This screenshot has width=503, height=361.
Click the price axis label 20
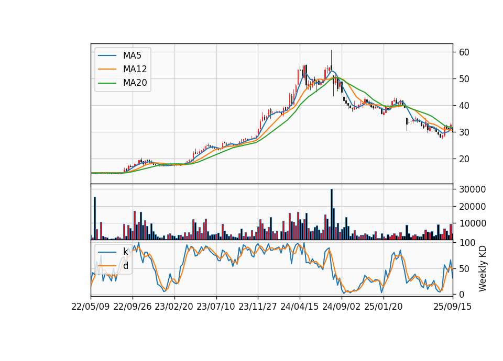464,159
